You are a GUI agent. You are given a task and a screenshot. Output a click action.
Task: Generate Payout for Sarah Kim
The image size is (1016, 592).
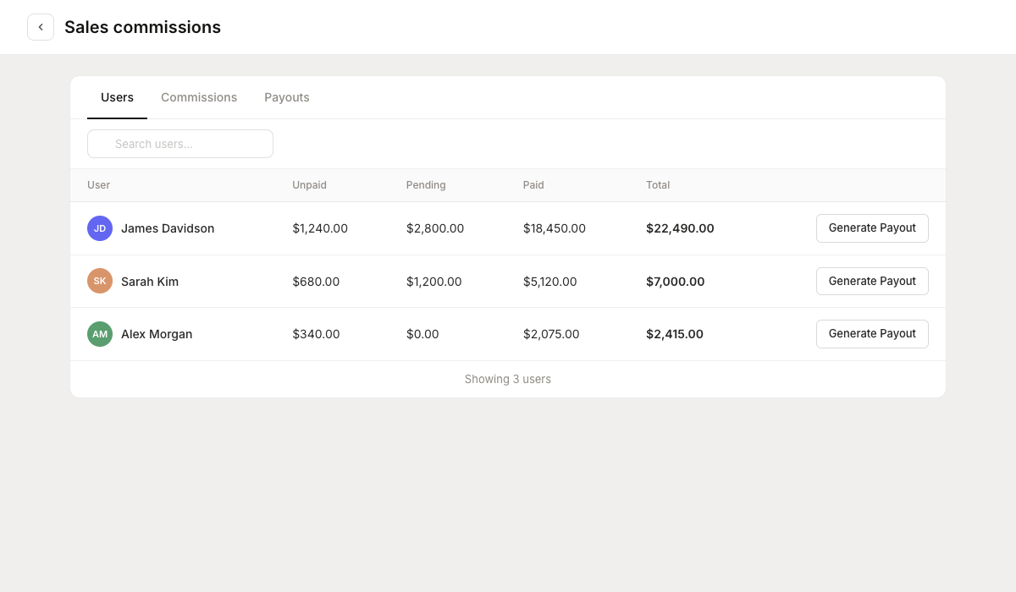(x=872, y=281)
